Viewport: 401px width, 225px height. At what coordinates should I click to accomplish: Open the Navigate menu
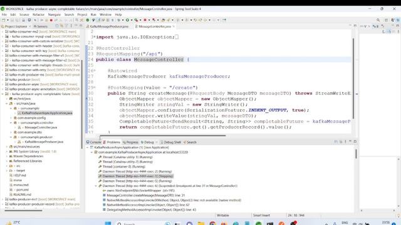point(55,14)
